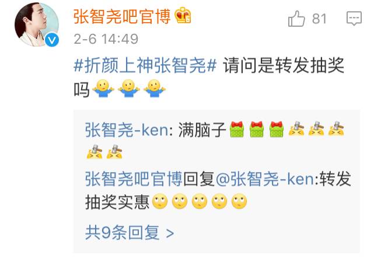Tap the first green gift box emoji
This screenshot has width=374, height=259.
[237, 129]
